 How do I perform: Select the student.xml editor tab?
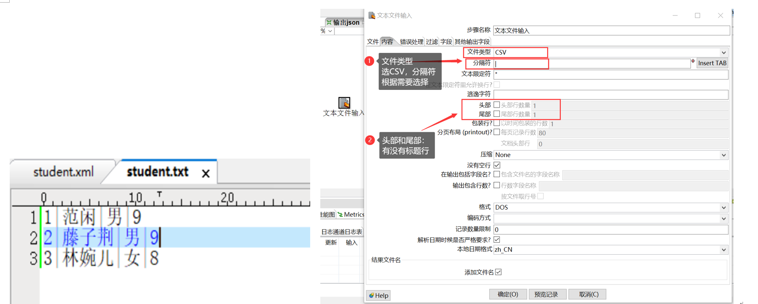(x=64, y=172)
